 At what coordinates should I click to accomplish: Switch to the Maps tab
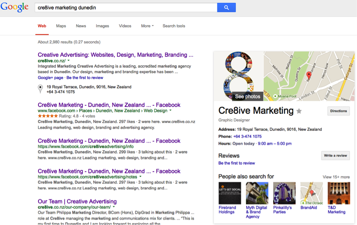click(61, 26)
